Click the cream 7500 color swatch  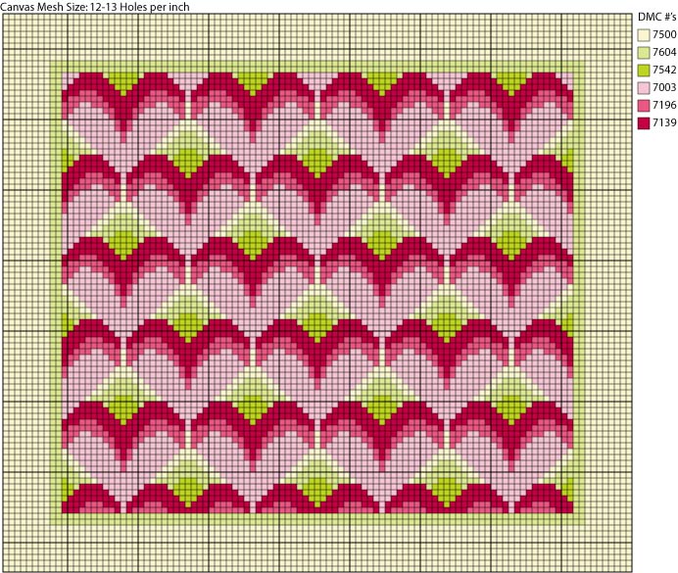pyautogui.click(x=642, y=35)
